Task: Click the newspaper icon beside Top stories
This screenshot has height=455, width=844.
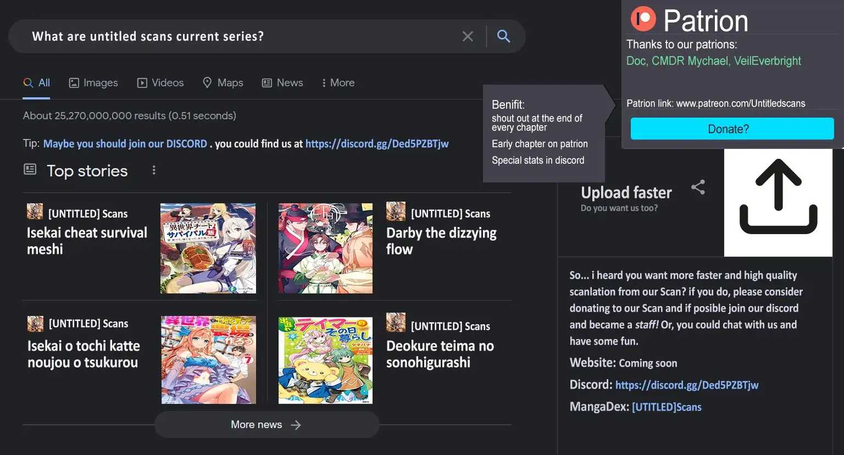Action: [x=30, y=170]
